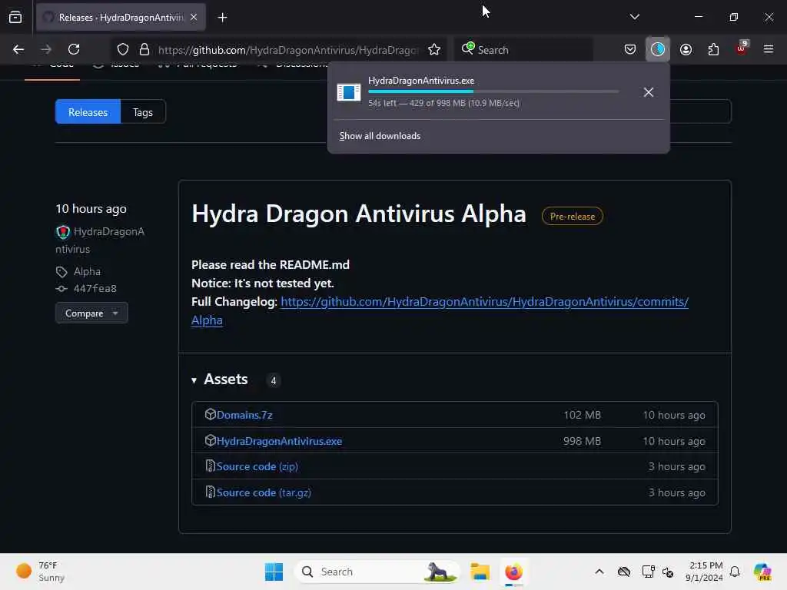Expand the list all tabs chevron
The height and width of the screenshot is (590, 787).
point(634,17)
